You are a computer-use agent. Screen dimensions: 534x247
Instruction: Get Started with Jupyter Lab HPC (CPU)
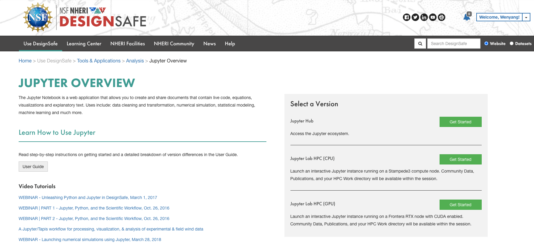pyautogui.click(x=460, y=159)
